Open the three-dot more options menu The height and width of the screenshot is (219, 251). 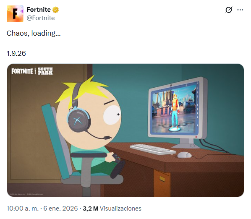pos(240,10)
